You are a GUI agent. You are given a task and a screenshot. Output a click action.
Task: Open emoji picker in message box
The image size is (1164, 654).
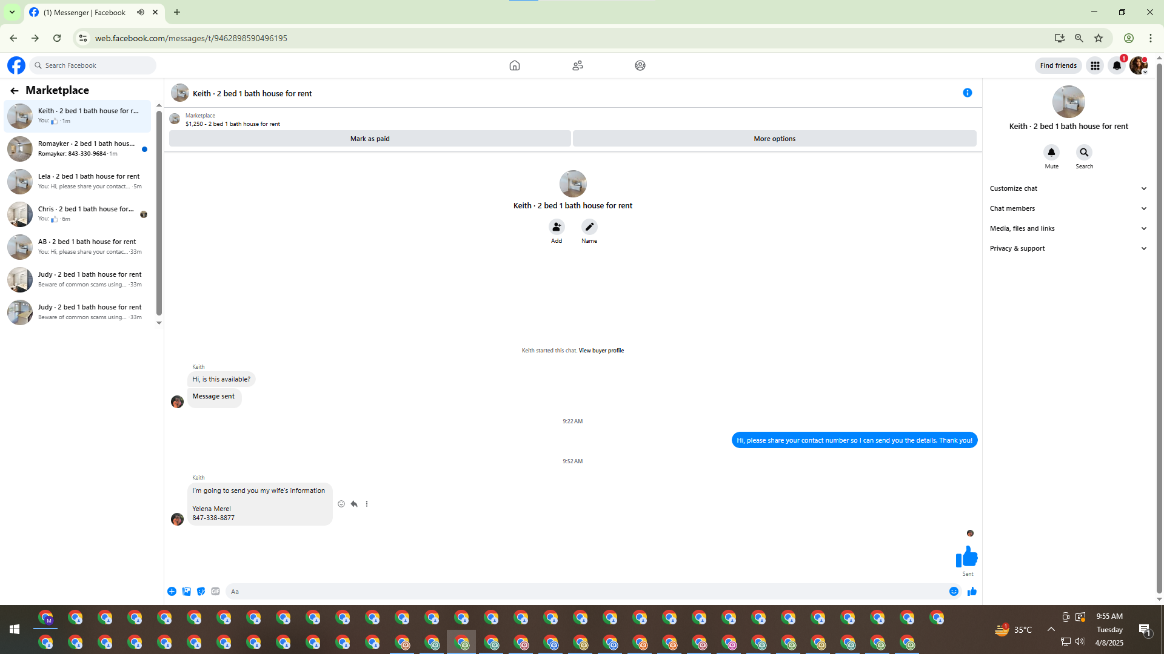point(954,592)
